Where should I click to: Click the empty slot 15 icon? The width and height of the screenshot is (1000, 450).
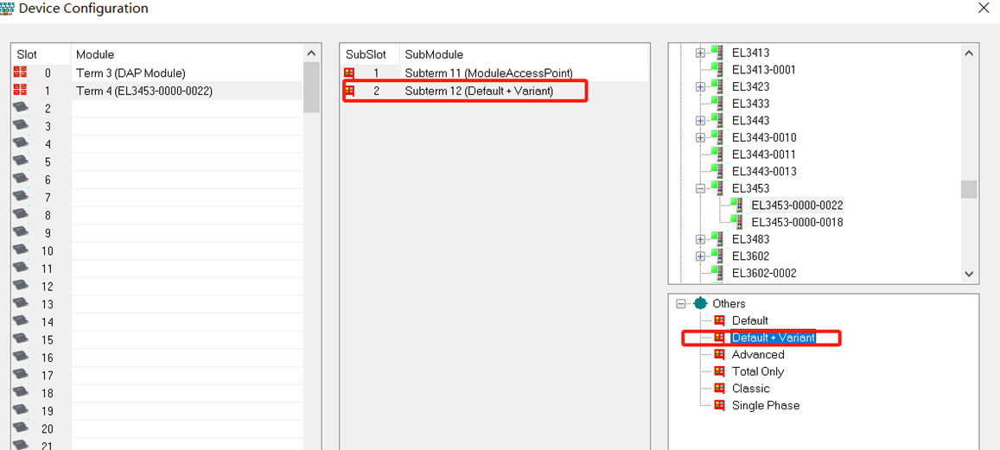click(20, 339)
